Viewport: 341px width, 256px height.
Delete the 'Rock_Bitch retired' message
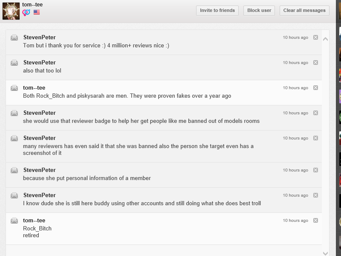(315, 221)
